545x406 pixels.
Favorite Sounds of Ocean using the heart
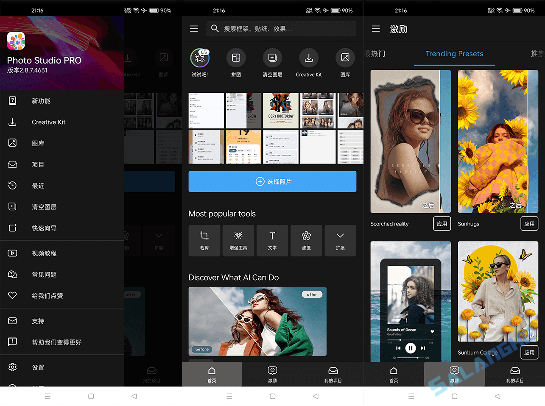[432, 332]
